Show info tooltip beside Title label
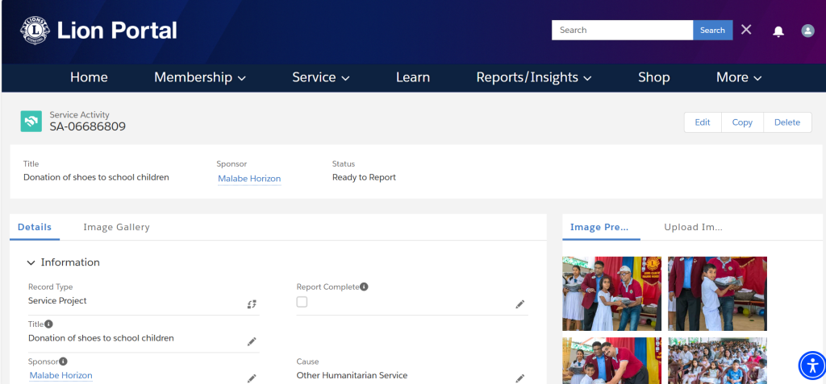Screen dimensions: 826x384 pos(48,324)
